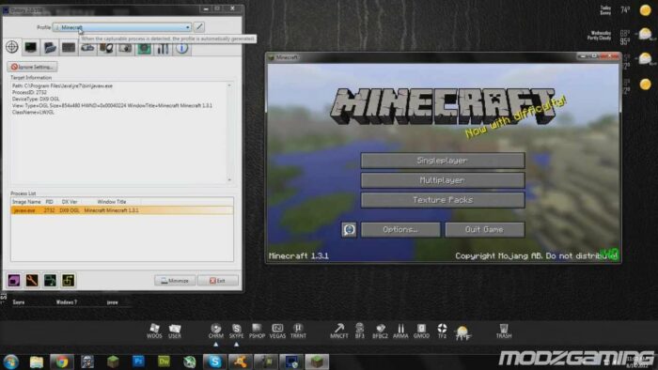658x370 pixels.
Task: Click the yellow arrow icon at Dxtory bottom
Action: [69, 281]
